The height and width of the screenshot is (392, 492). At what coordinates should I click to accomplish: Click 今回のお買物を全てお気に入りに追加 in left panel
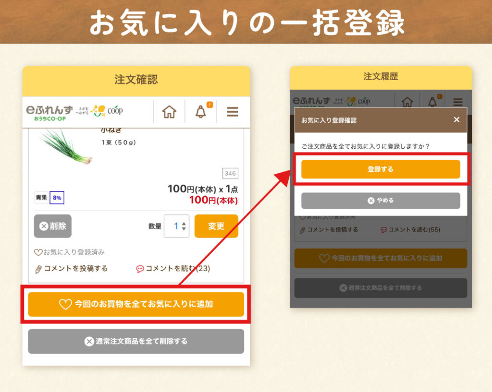(x=136, y=304)
